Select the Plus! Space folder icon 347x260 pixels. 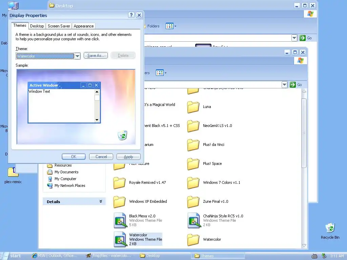193,164
